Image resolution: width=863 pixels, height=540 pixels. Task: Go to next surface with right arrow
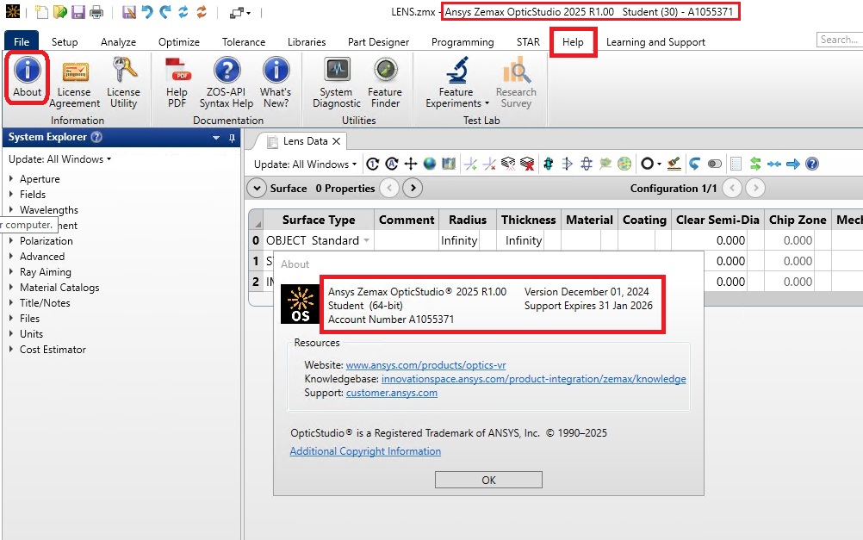tap(413, 189)
